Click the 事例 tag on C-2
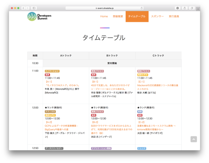Viewport: 209px width, 163px height. [140, 111]
